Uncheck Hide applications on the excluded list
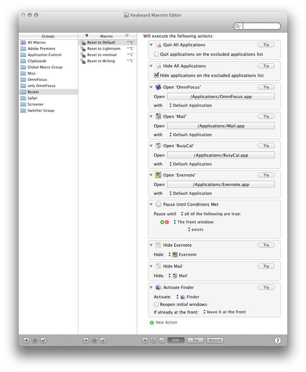Screen dimensions: 306x372 (156, 75)
